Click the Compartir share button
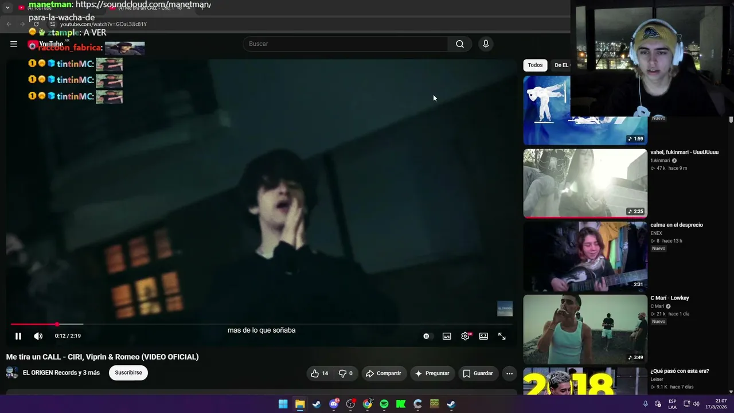 [x=384, y=373]
